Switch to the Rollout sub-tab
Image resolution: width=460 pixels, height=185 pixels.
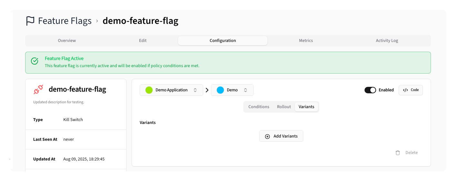coord(284,107)
